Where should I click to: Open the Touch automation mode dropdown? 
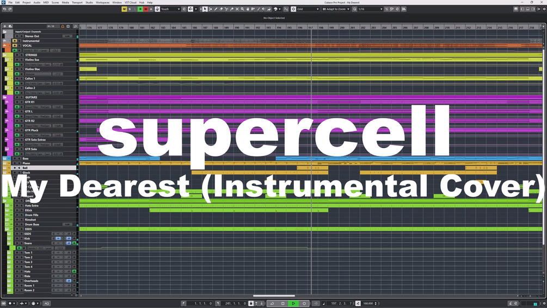(x=170, y=9)
